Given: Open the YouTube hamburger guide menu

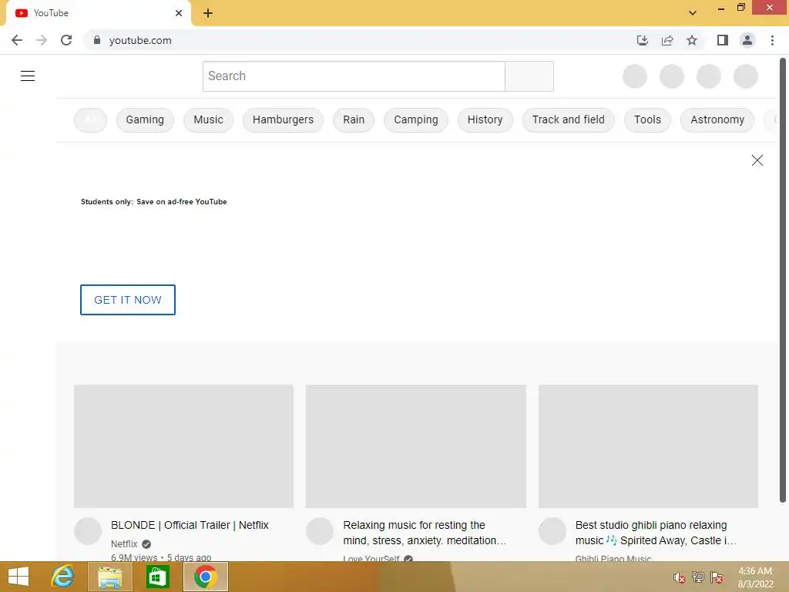Looking at the screenshot, I should click(x=28, y=76).
